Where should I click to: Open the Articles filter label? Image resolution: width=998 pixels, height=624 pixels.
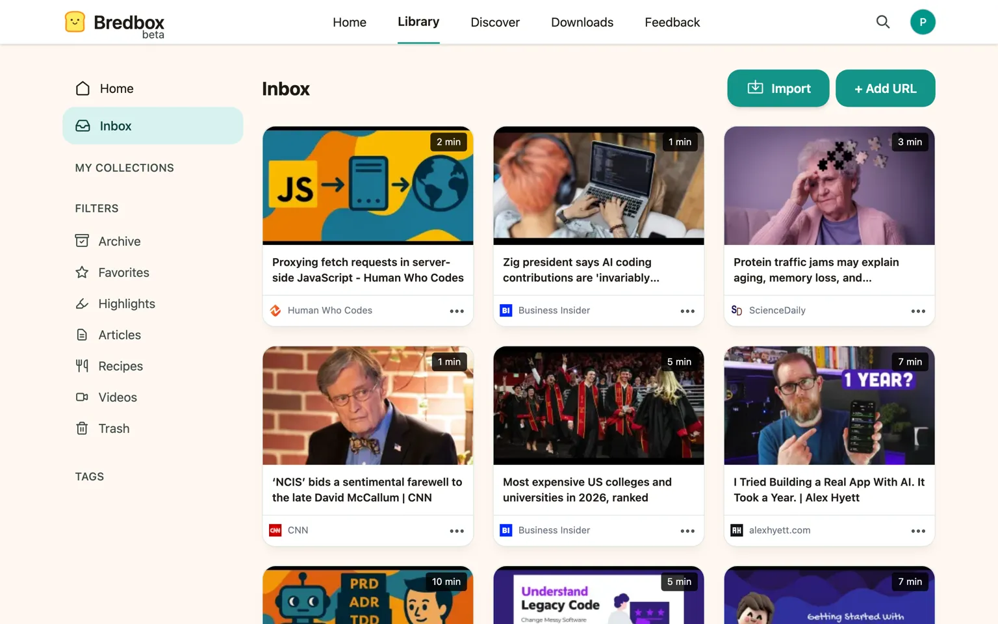point(120,335)
